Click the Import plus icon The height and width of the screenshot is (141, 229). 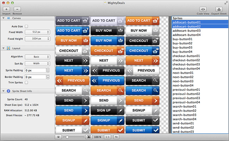coord(6,9)
